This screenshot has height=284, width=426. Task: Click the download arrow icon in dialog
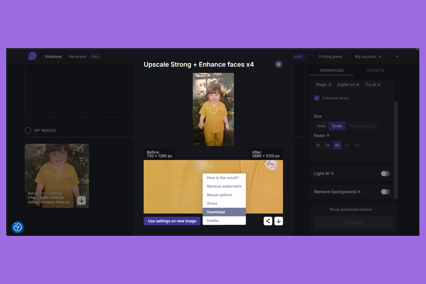[279, 221]
